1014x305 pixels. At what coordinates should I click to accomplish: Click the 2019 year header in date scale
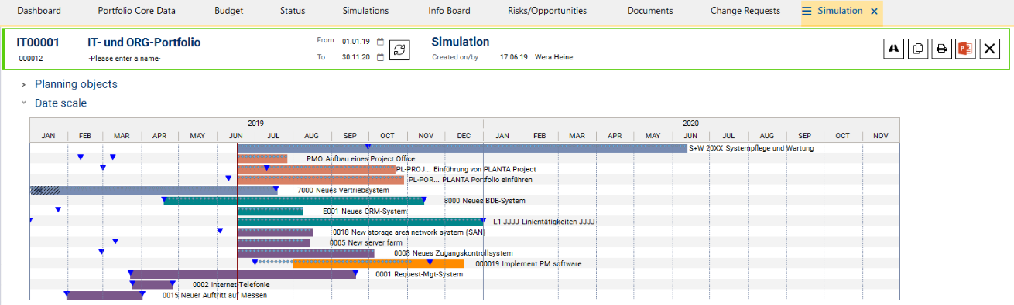tap(256, 124)
